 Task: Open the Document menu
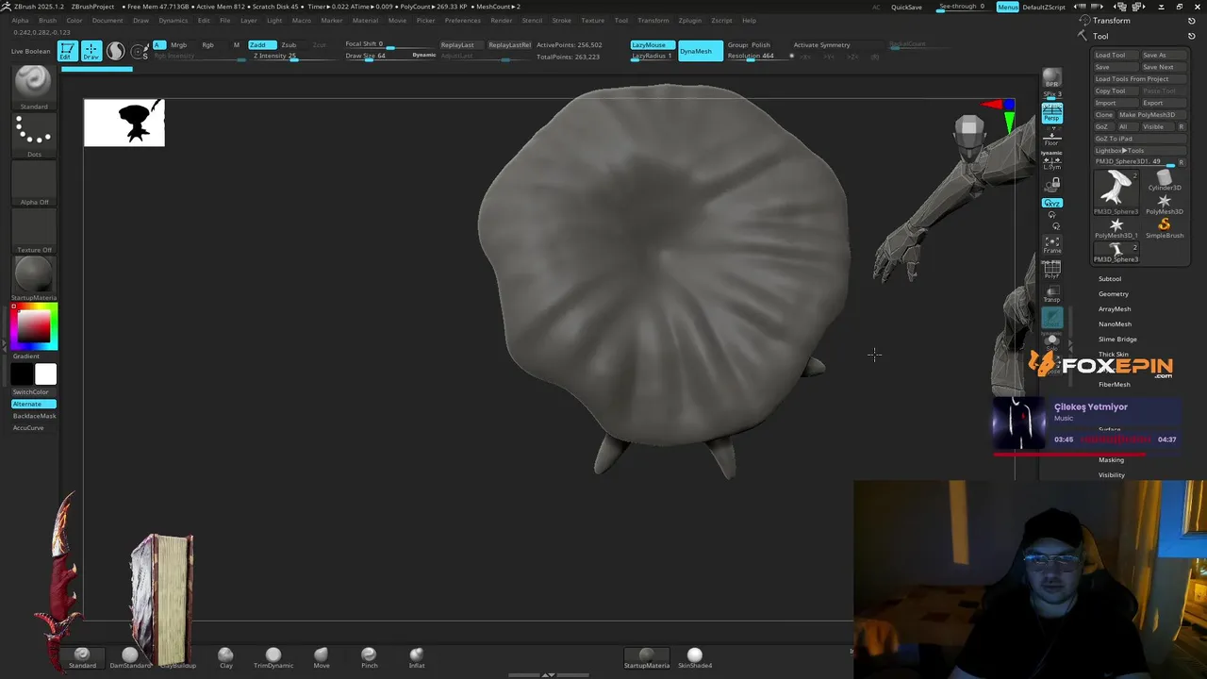(107, 20)
